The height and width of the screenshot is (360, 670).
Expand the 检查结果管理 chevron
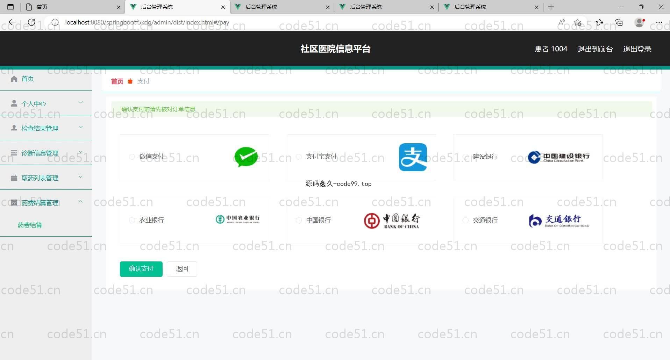(x=80, y=127)
